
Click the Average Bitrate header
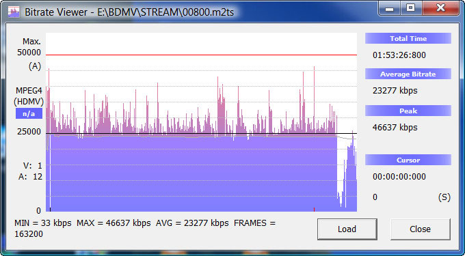[x=408, y=74]
